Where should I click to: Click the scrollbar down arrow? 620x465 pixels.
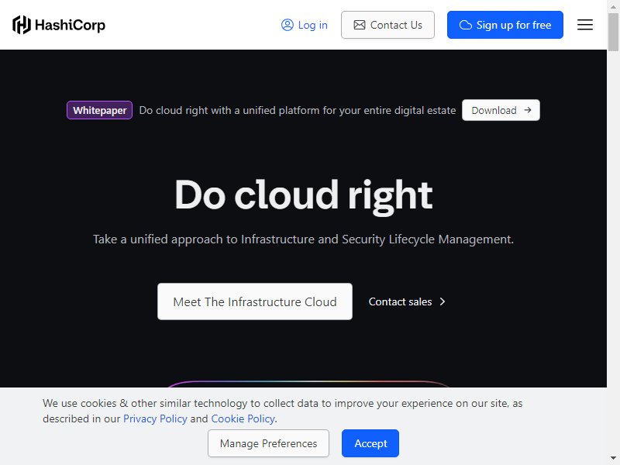point(613,459)
